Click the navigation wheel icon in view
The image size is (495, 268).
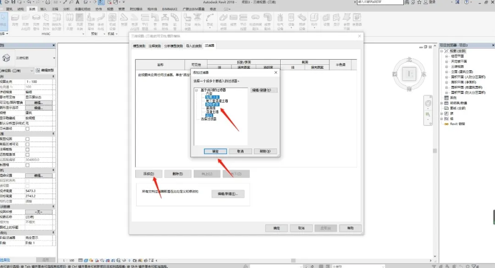pyautogui.click(x=428, y=103)
